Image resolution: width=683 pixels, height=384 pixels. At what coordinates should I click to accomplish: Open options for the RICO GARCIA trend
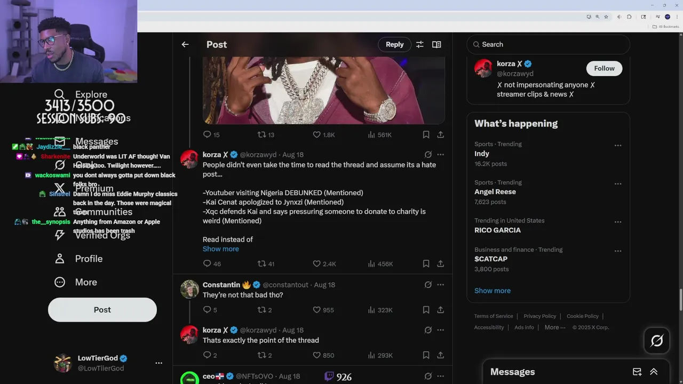618,222
